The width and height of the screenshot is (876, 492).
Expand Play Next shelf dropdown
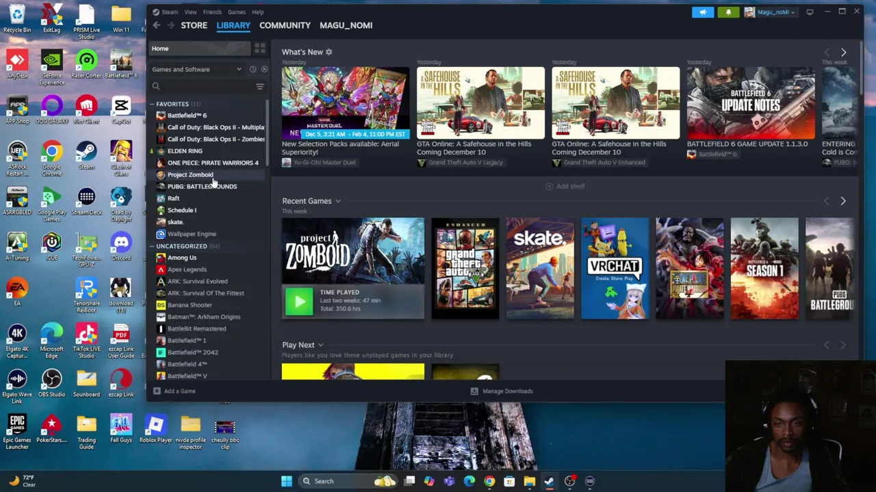(x=320, y=345)
